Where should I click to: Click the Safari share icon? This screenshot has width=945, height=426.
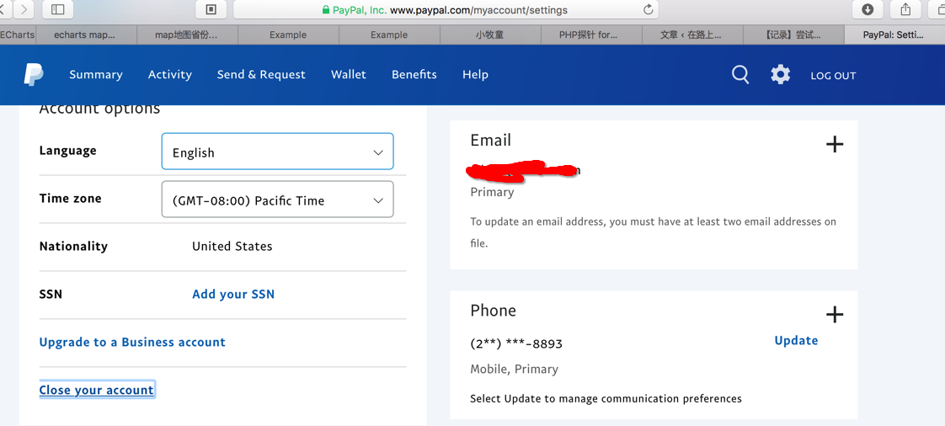point(905,9)
